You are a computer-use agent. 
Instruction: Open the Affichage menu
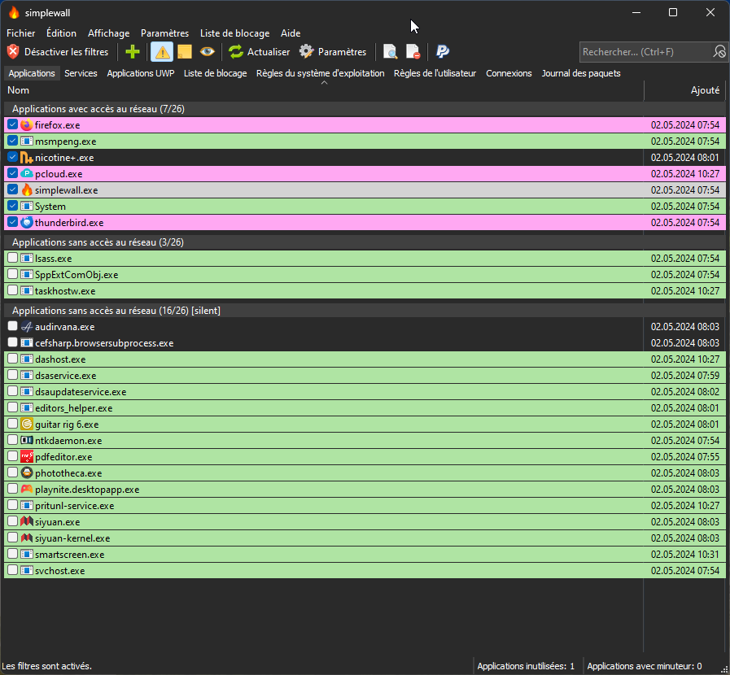[109, 33]
